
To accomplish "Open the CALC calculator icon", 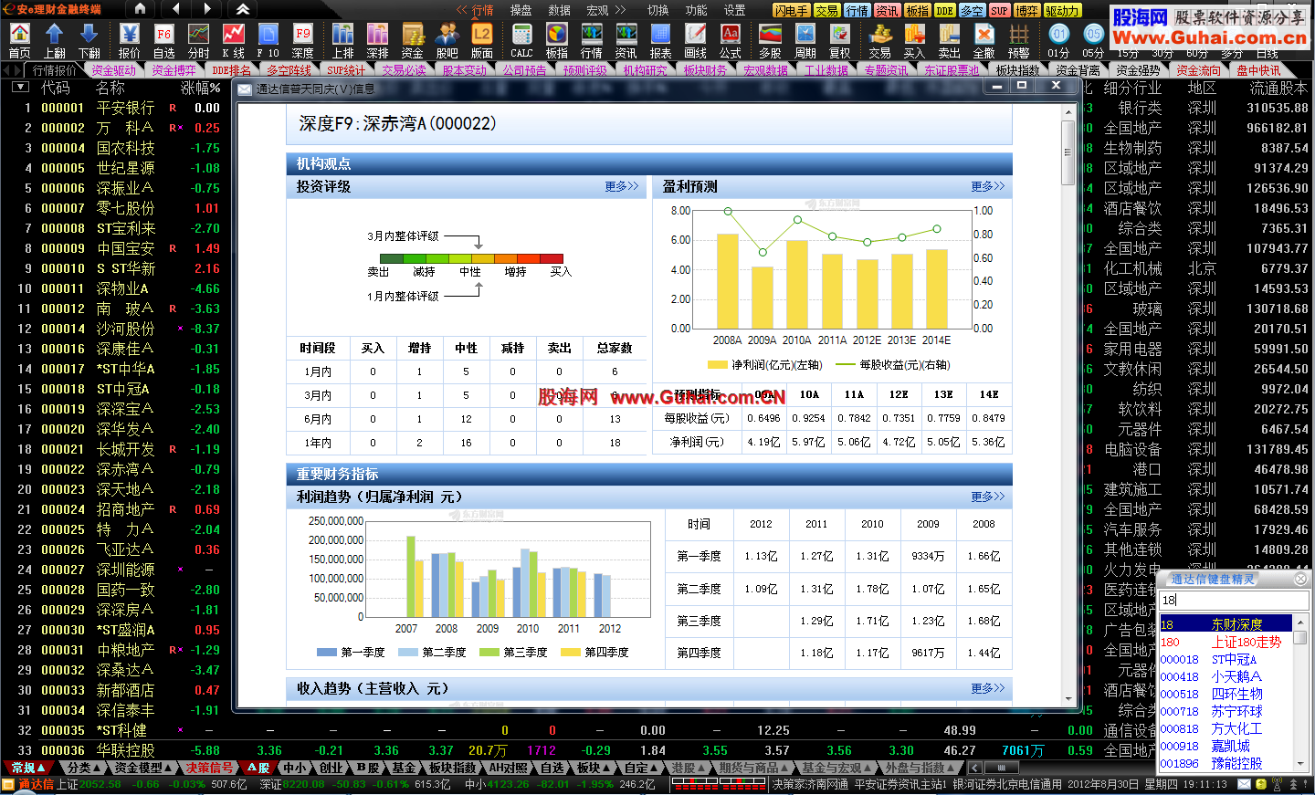I will click(x=521, y=40).
